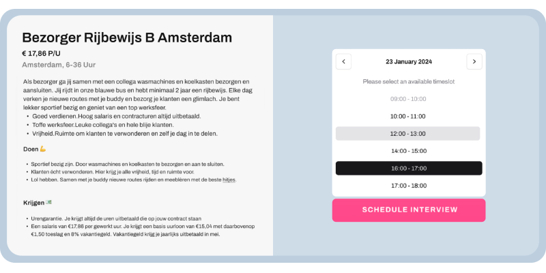This screenshot has height=273, width=546.
Task: Click the flexed arm emoji beside Doen
Action: tap(42, 148)
